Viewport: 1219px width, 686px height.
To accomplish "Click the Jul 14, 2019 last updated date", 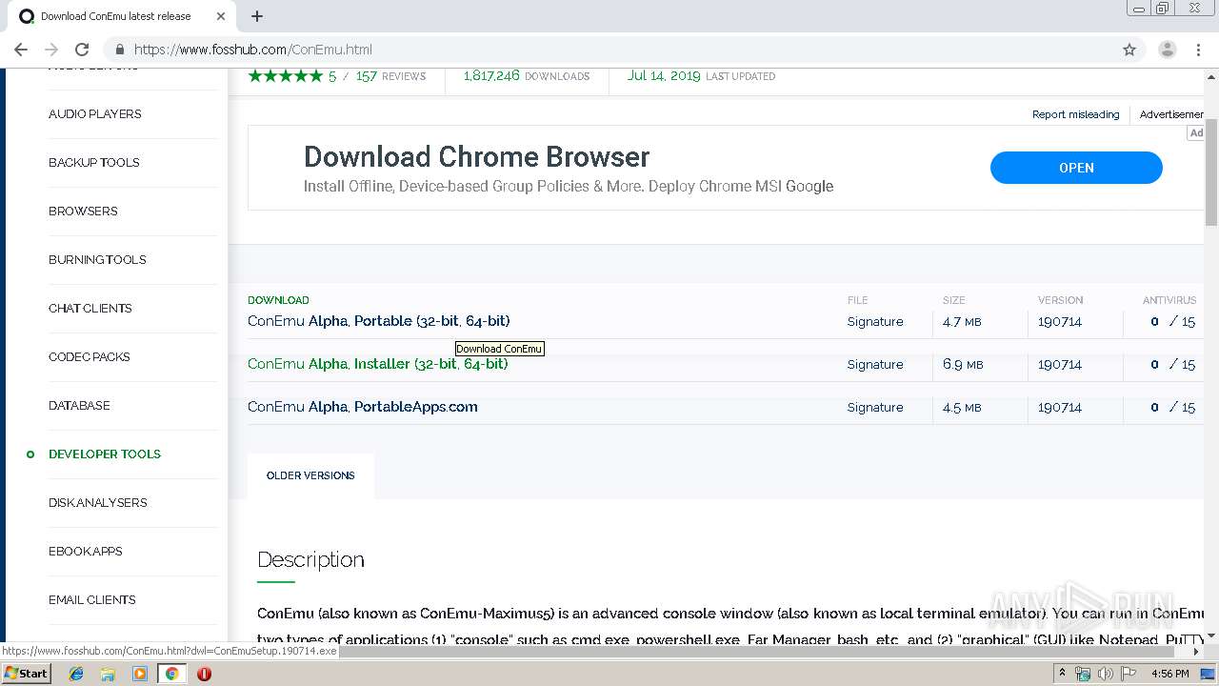I will 664,76.
